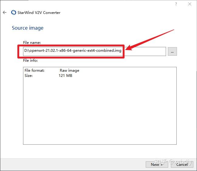Click the File name path input field
197x171 pixels.
pyautogui.click(x=94, y=51)
